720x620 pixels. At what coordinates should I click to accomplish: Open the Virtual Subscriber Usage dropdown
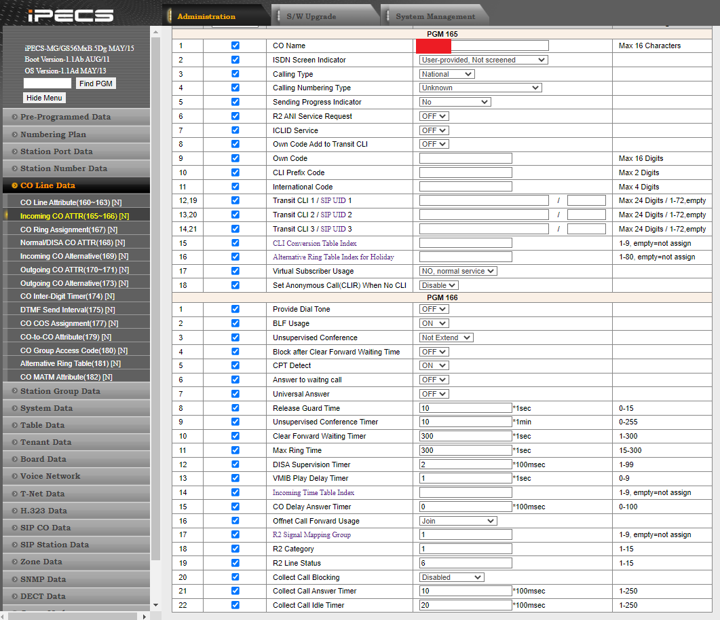pos(458,271)
